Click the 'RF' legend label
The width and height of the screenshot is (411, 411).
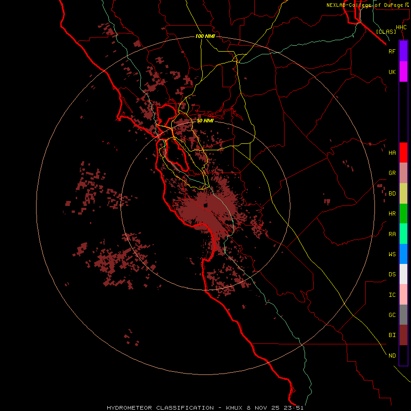(392, 52)
